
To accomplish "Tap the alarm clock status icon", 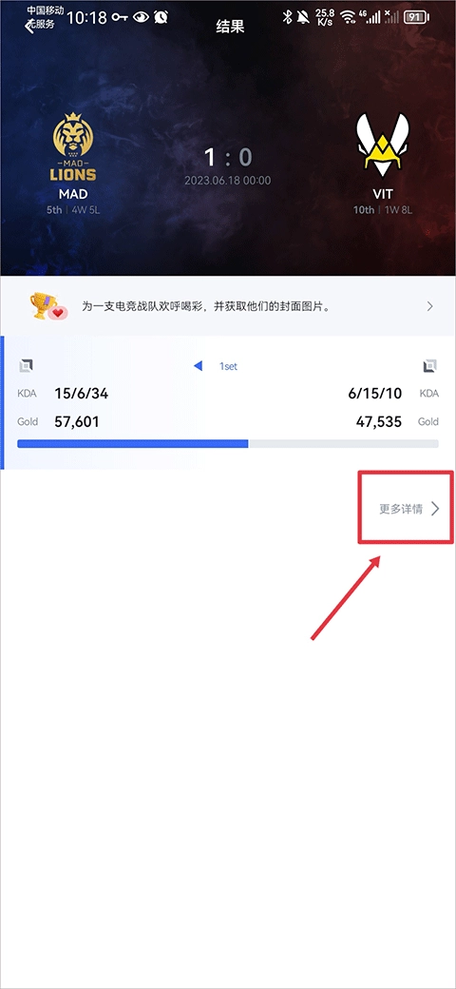I will point(161,17).
